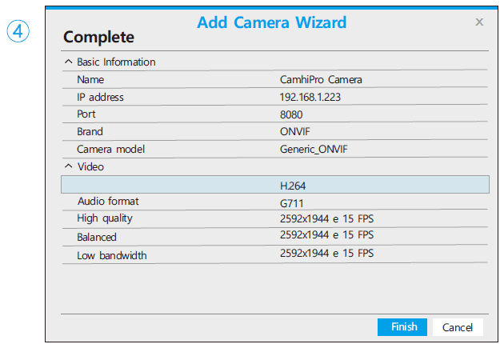Select the Generic_ONVIF camera model value
The width and height of the screenshot is (504, 344).
coord(314,149)
